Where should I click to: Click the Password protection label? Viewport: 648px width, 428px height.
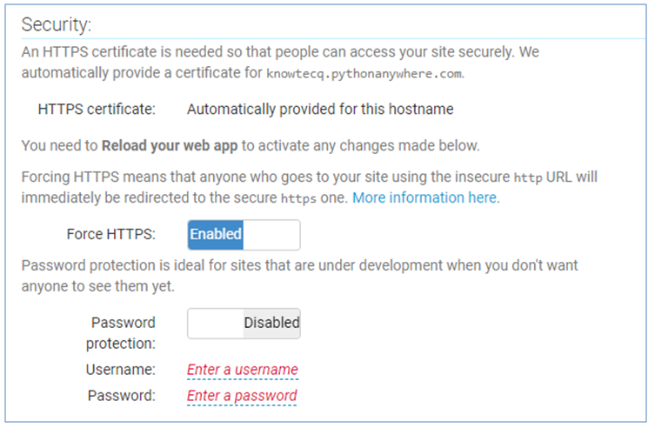(123, 333)
